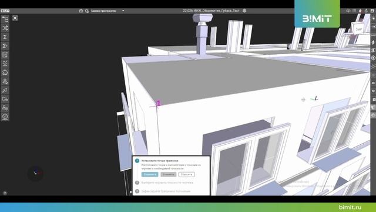The image size is (376, 212).
Task: Click the shaded cube icon in right toolbar
Action: coord(373,107)
